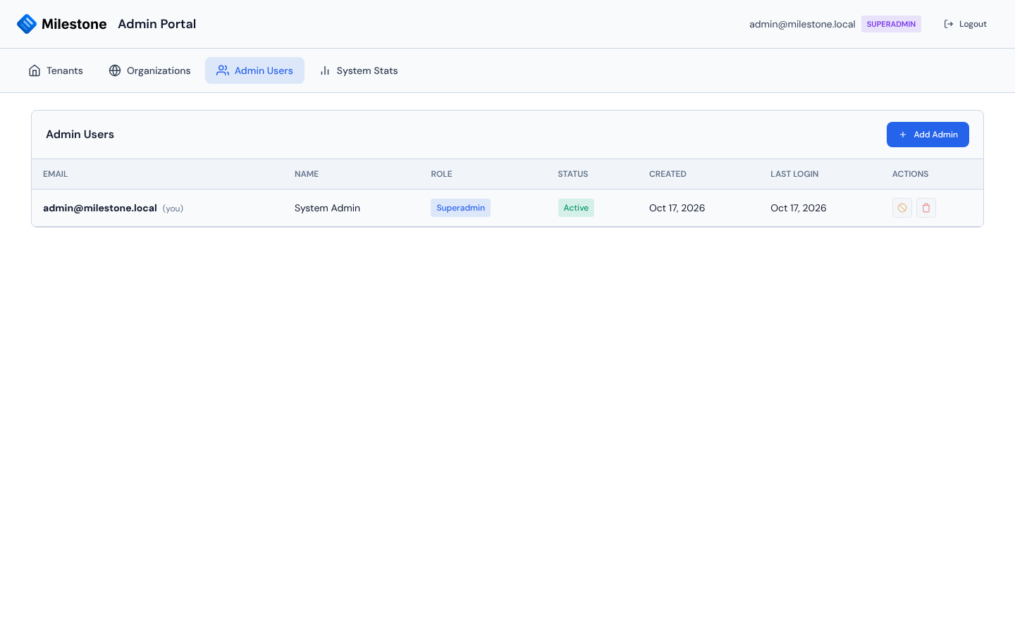Select the Admin Users tab

click(x=254, y=70)
